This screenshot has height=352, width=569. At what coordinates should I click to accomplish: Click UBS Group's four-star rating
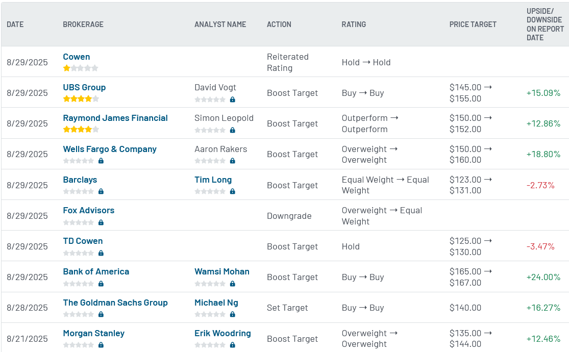coord(81,98)
